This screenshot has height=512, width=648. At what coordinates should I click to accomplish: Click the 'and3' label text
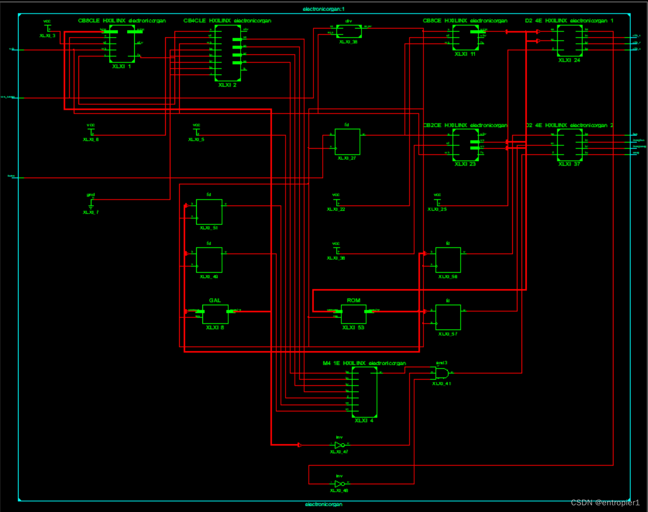(442, 363)
